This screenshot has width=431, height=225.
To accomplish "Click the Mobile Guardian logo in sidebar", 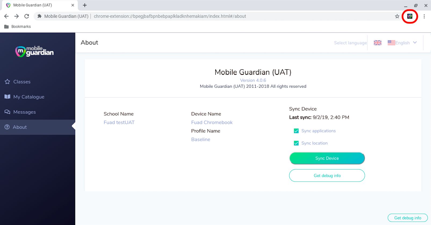I will (x=34, y=51).
